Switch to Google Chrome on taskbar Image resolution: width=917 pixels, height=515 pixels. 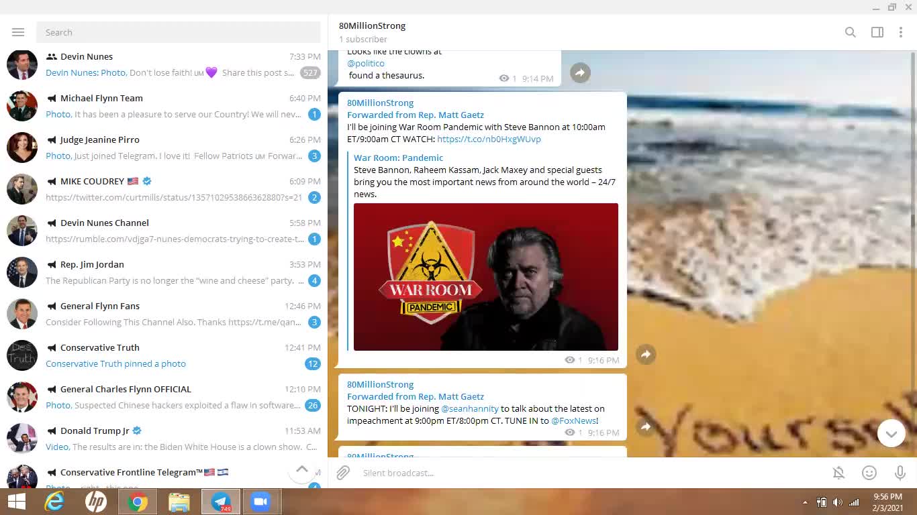138,502
